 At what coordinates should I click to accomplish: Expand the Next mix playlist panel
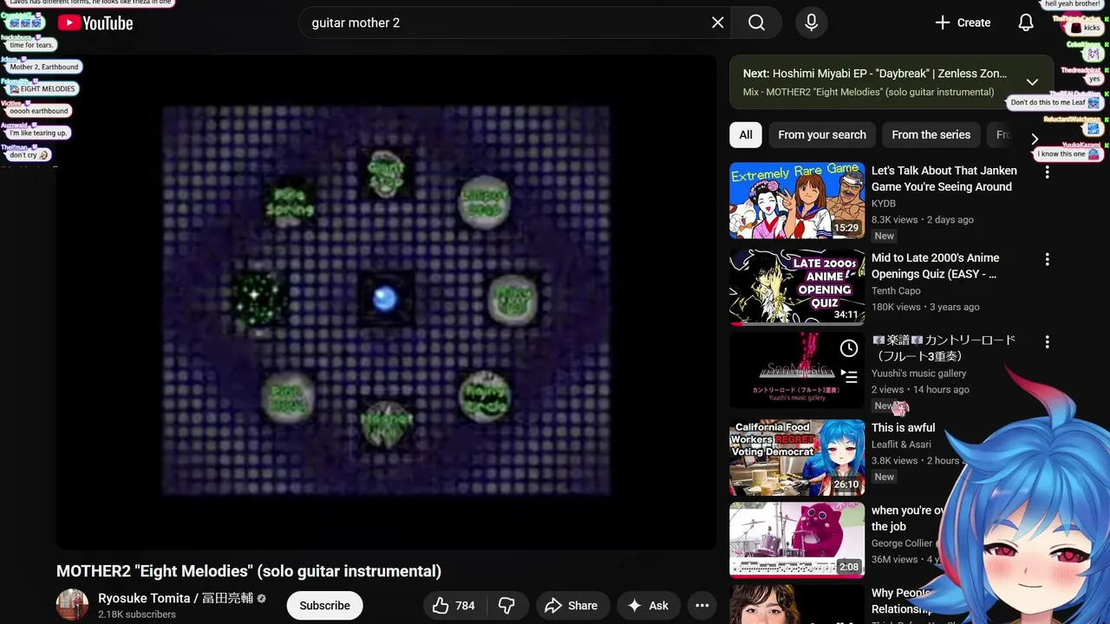coord(1032,82)
